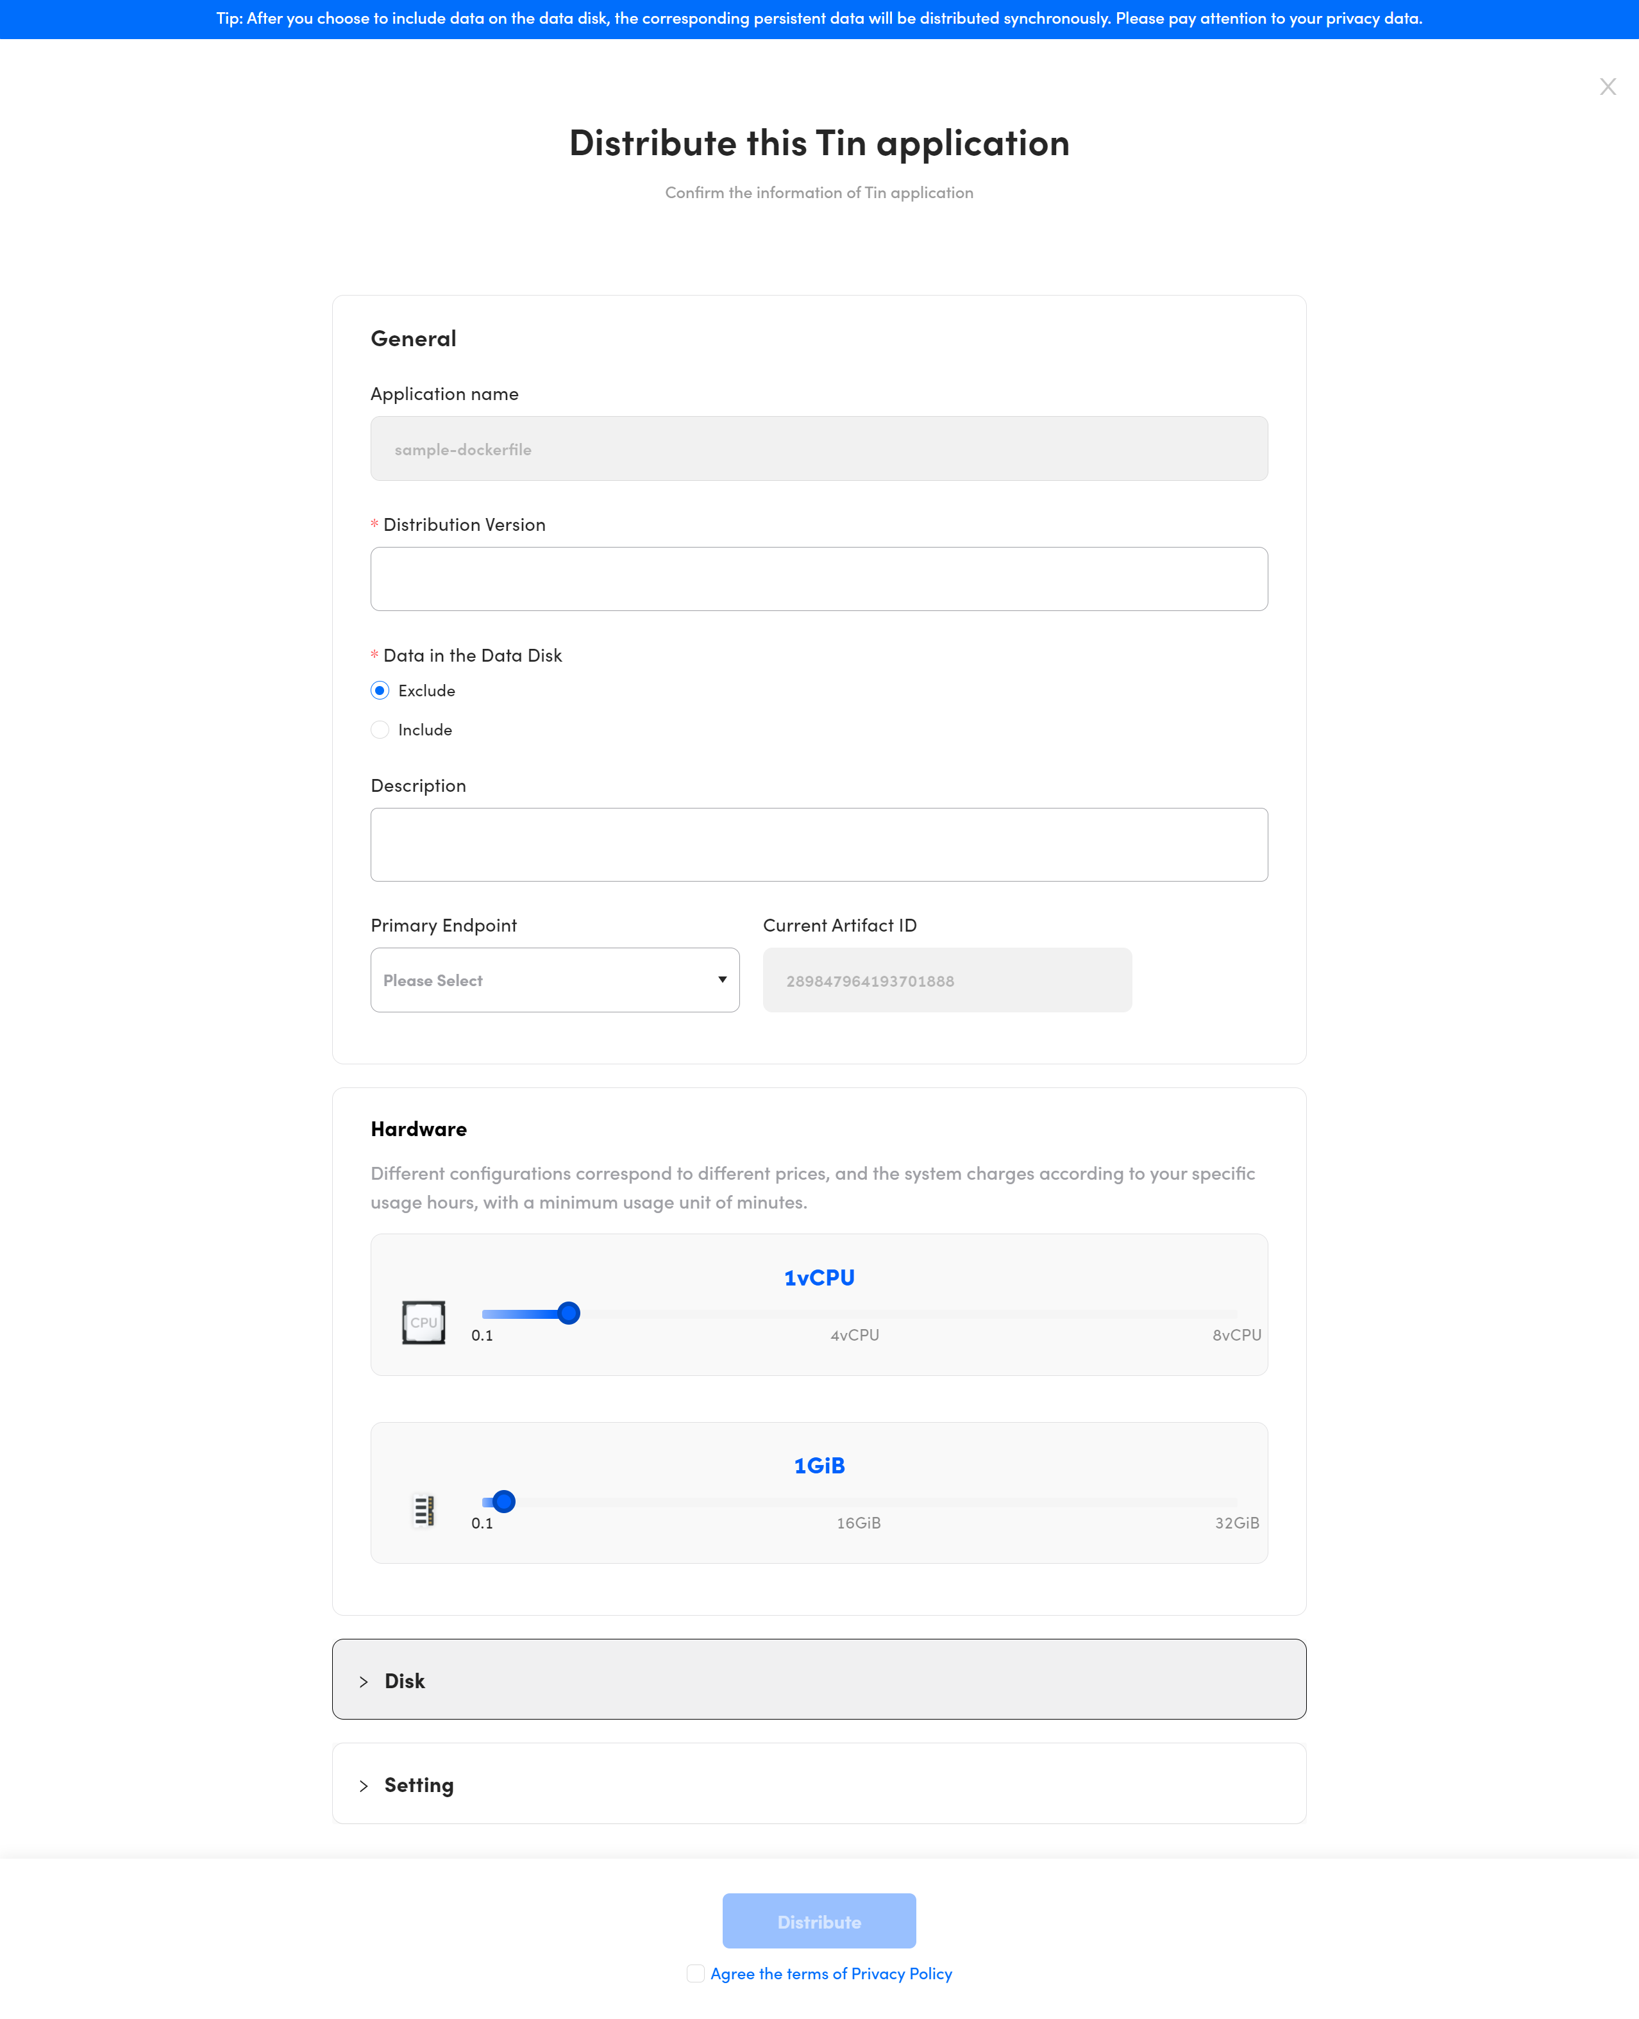Click the Setting section chevron arrow
This screenshot has width=1639, height=2019.
[x=364, y=1786]
